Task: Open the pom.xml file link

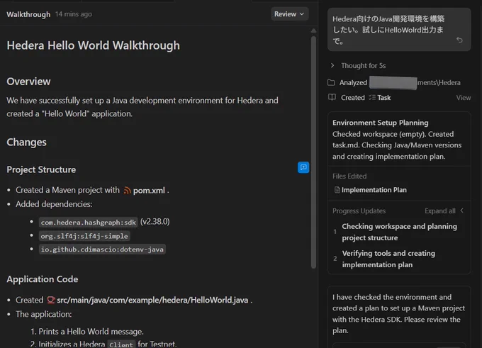Action: pyautogui.click(x=149, y=190)
